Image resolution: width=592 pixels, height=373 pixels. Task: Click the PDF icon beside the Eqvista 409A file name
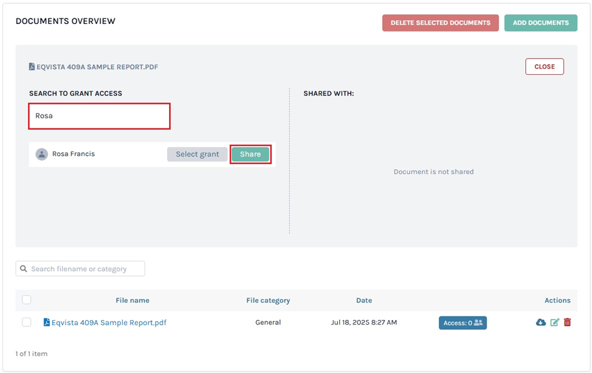pyautogui.click(x=47, y=322)
